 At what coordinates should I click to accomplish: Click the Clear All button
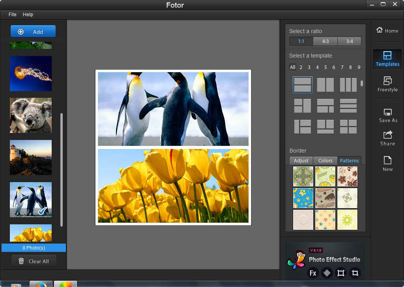point(34,261)
